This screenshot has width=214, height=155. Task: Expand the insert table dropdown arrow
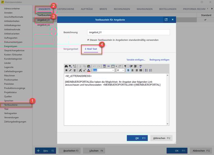coord(116,66)
